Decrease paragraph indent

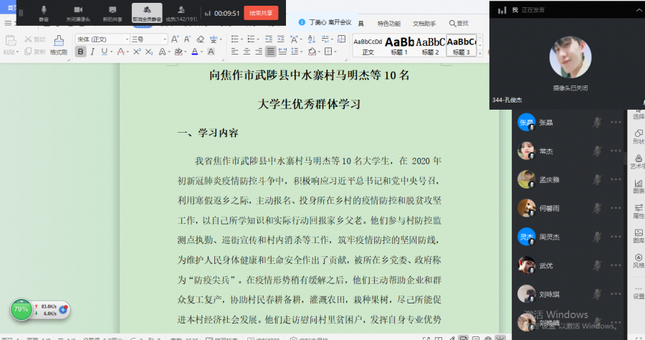coord(269,39)
